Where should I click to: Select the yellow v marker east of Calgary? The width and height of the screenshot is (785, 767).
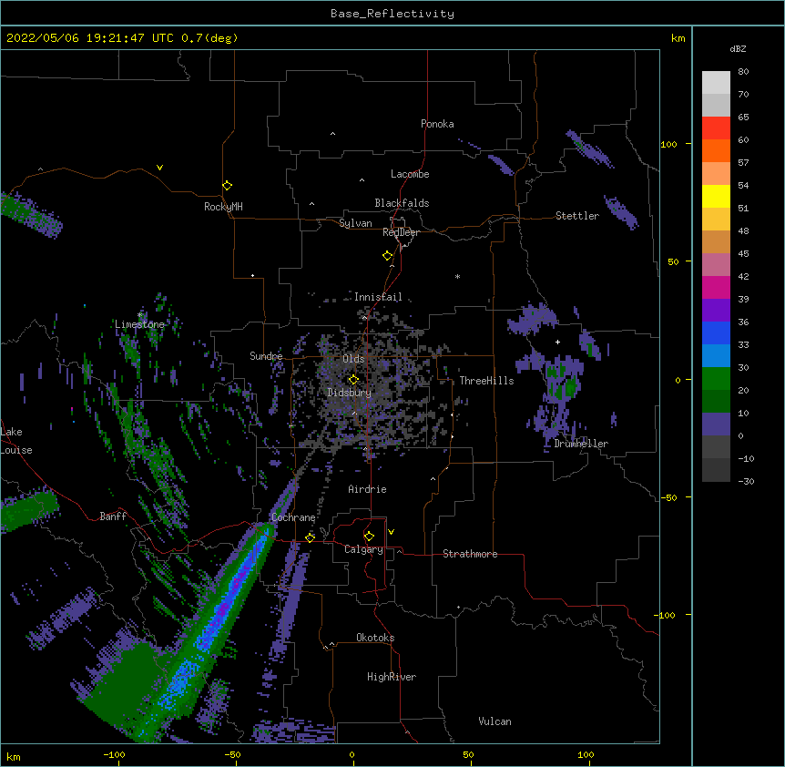tap(391, 532)
